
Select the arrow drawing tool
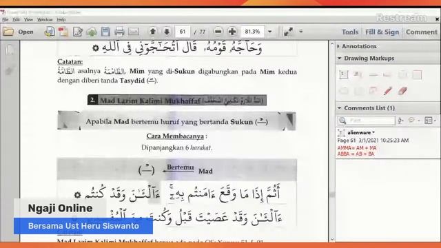coord(387,75)
